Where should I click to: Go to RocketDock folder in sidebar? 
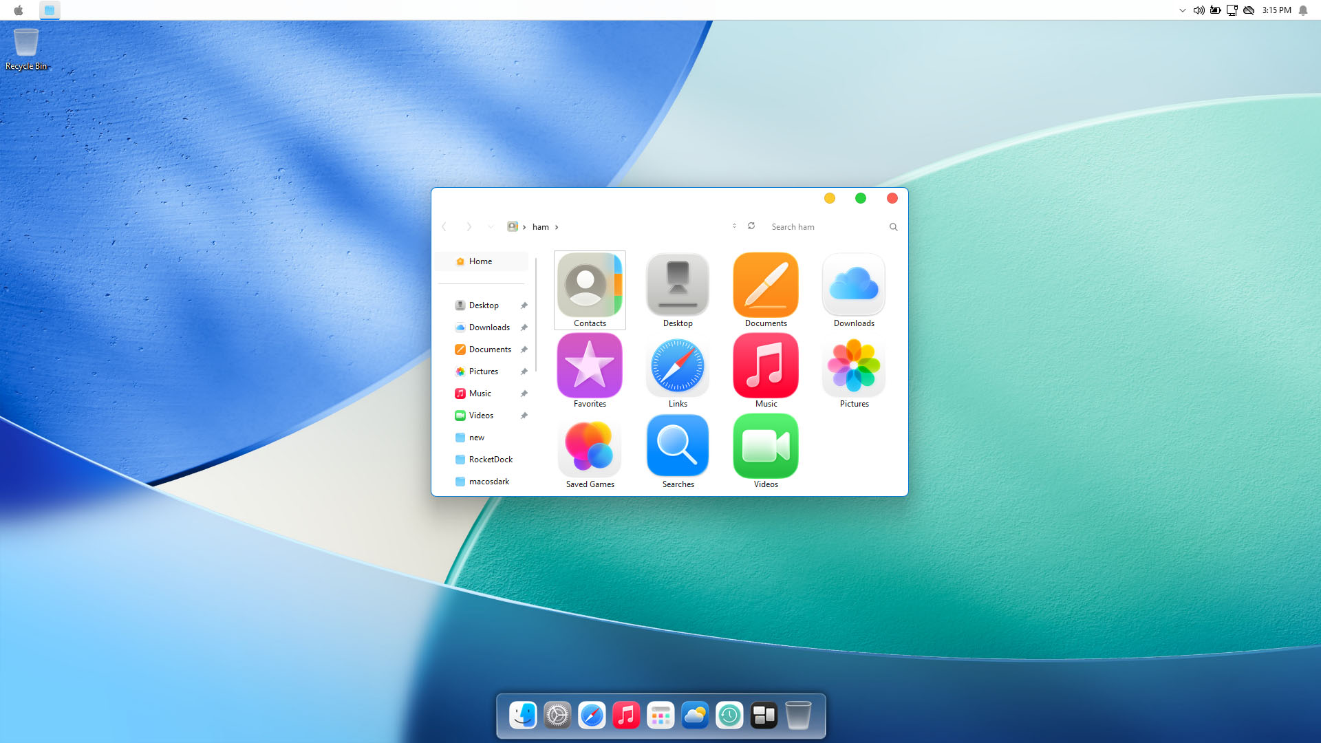point(490,460)
